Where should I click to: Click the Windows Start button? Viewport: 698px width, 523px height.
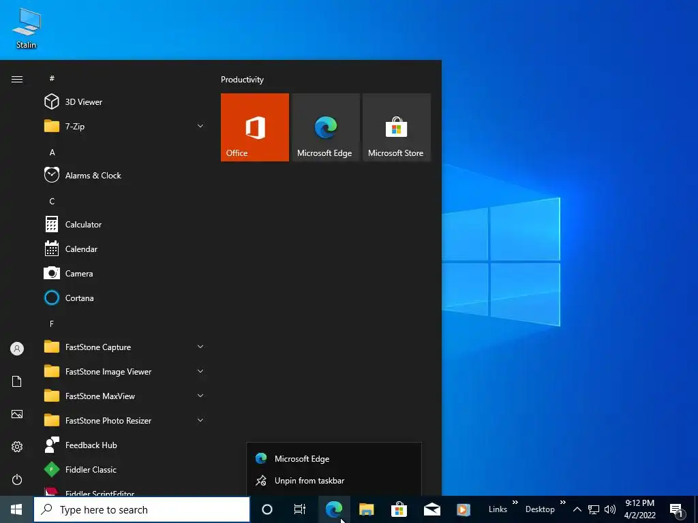tap(16, 509)
